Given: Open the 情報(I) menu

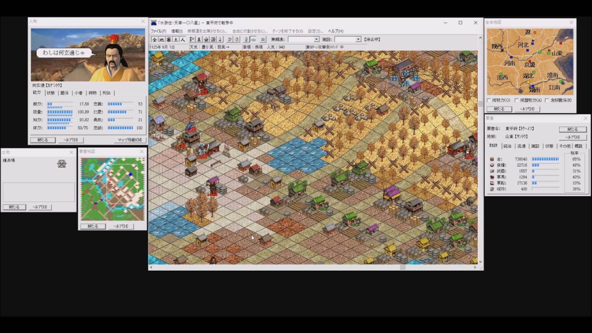Looking at the screenshot, I should tap(177, 31).
